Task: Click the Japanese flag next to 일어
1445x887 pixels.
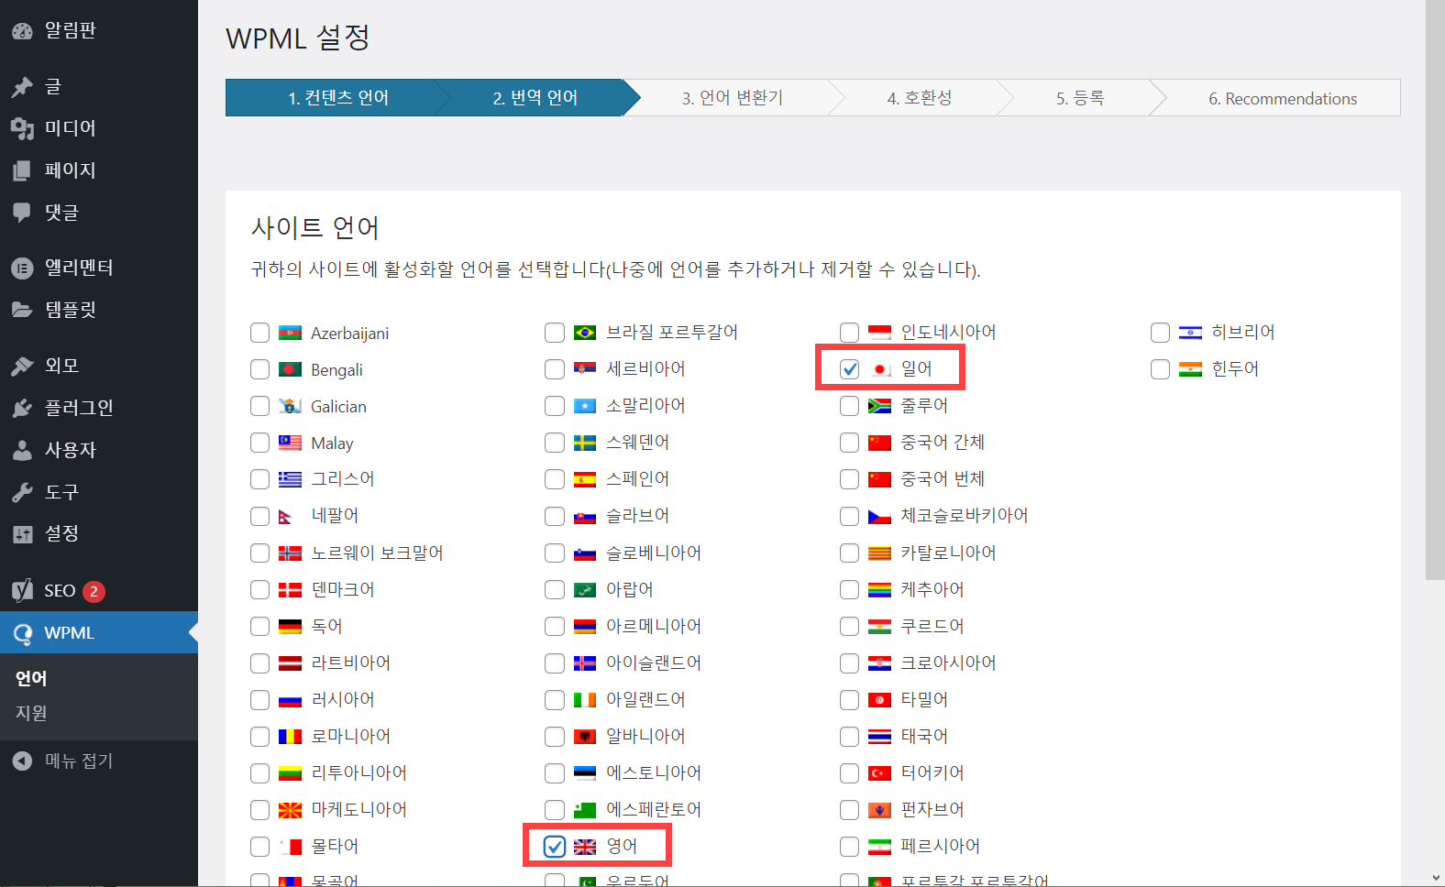Action: point(880,369)
